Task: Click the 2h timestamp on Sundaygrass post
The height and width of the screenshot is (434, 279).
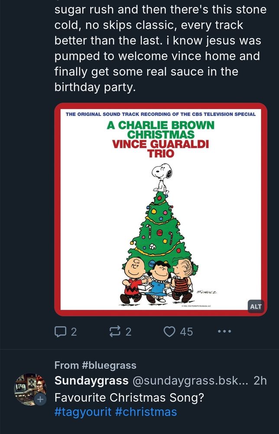Action: coord(260,381)
